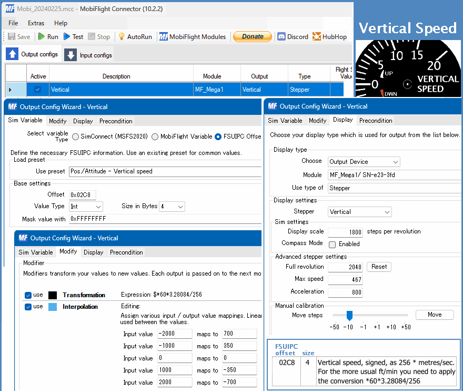Click the Stop toolbar button
Image resolution: width=463 pixels, height=391 pixels.
pos(99,37)
